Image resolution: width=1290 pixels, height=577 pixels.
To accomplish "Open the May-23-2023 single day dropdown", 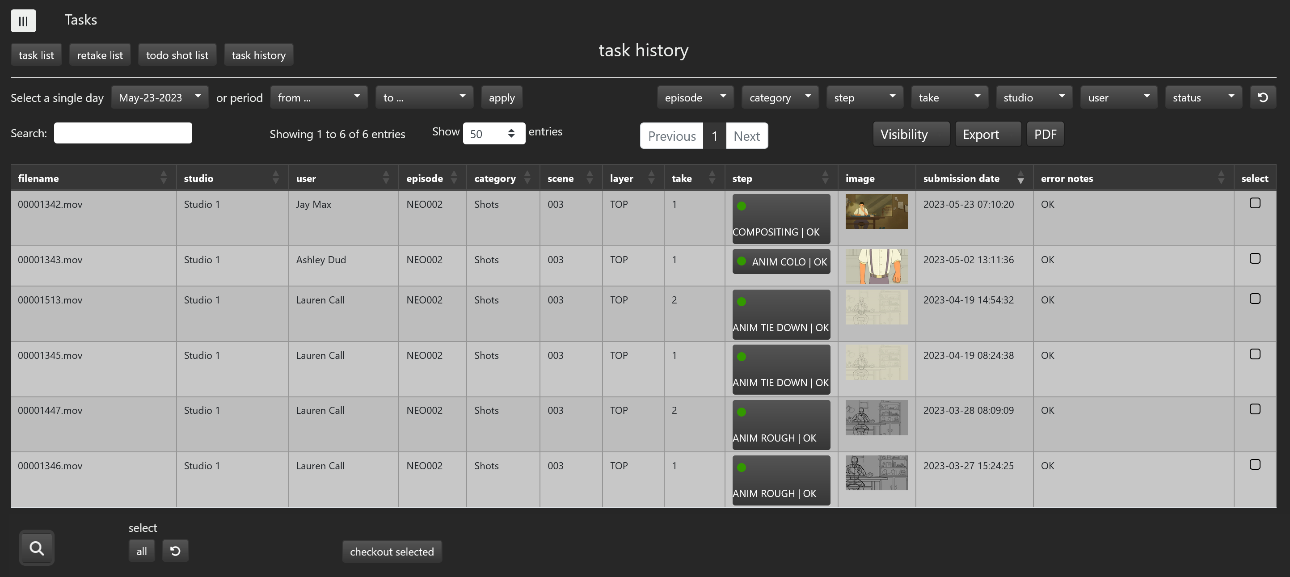I will point(160,97).
